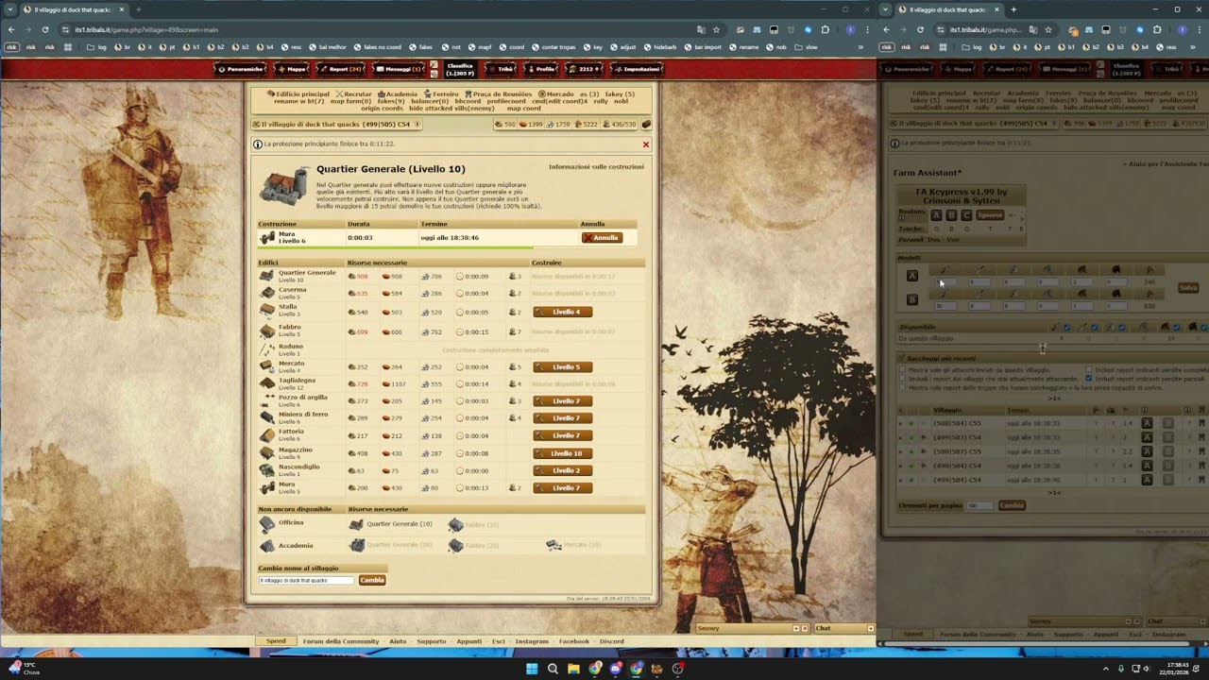
Task: Click Cambia button for elements per page
Action: tap(1012, 505)
